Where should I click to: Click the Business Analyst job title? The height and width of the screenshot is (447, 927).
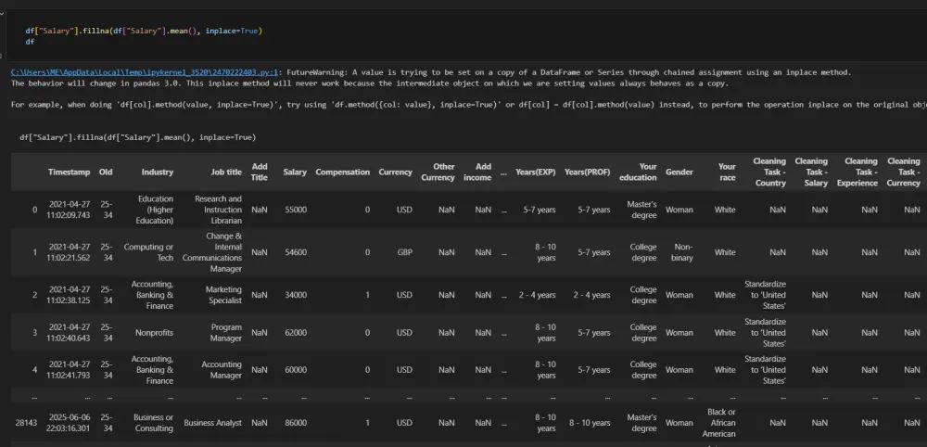point(213,423)
